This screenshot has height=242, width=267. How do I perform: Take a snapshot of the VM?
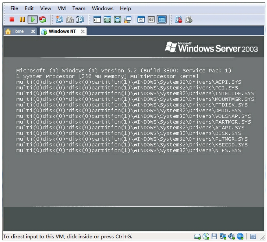59,20
